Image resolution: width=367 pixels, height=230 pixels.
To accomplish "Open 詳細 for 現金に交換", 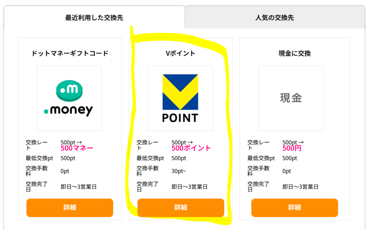I will pos(295,208).
